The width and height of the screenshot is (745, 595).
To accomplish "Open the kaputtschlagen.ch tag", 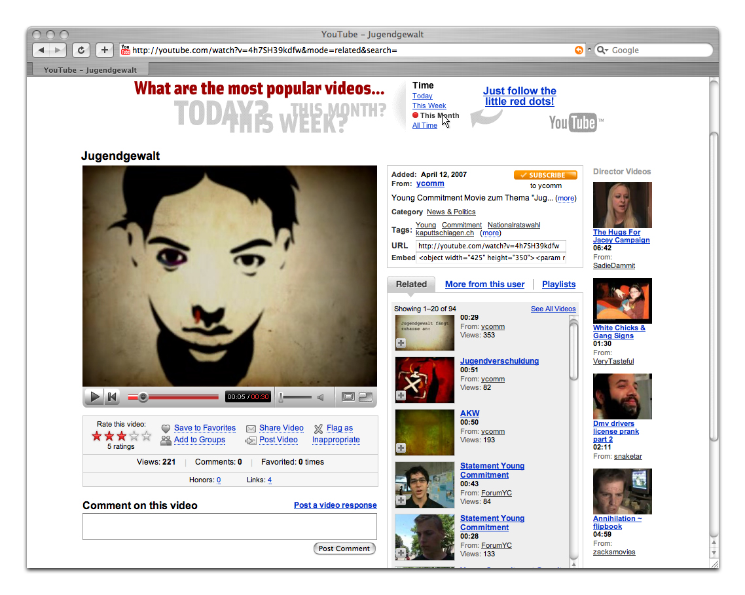I will click(x=445, y=233).
